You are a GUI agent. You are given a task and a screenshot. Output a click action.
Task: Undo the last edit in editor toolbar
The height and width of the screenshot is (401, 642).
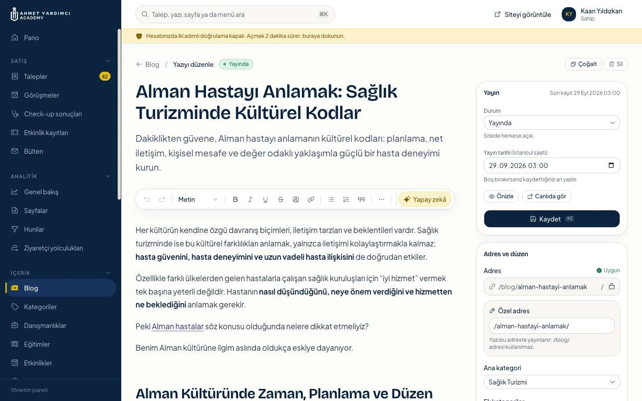click(147, 200)
